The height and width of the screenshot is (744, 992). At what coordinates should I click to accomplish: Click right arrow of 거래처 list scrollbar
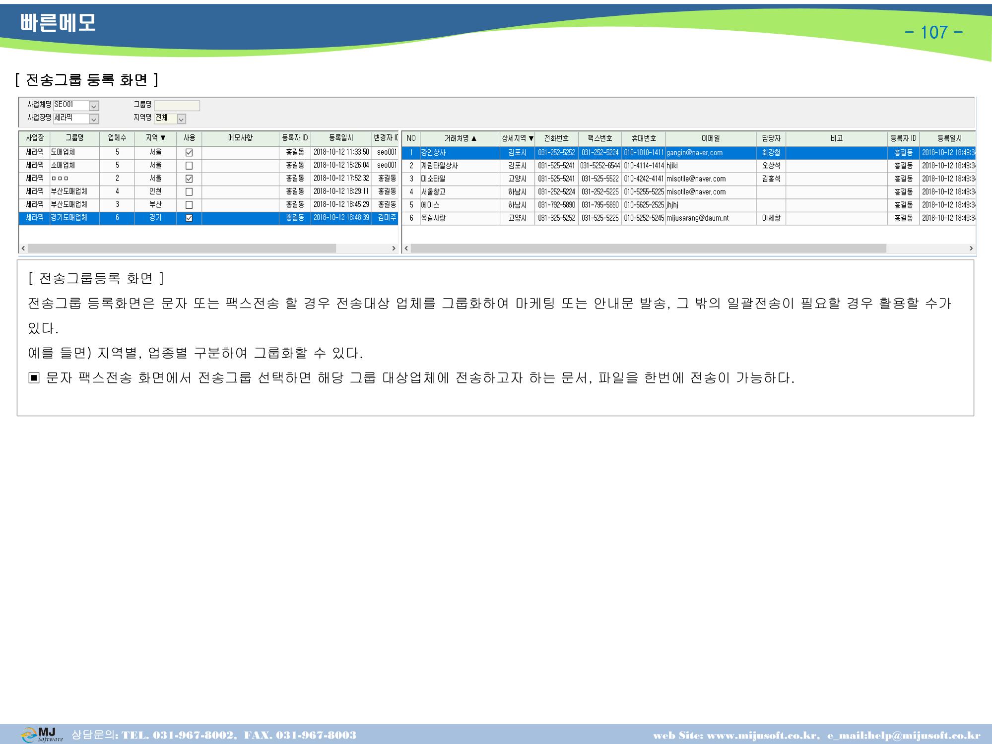(971, 248)
